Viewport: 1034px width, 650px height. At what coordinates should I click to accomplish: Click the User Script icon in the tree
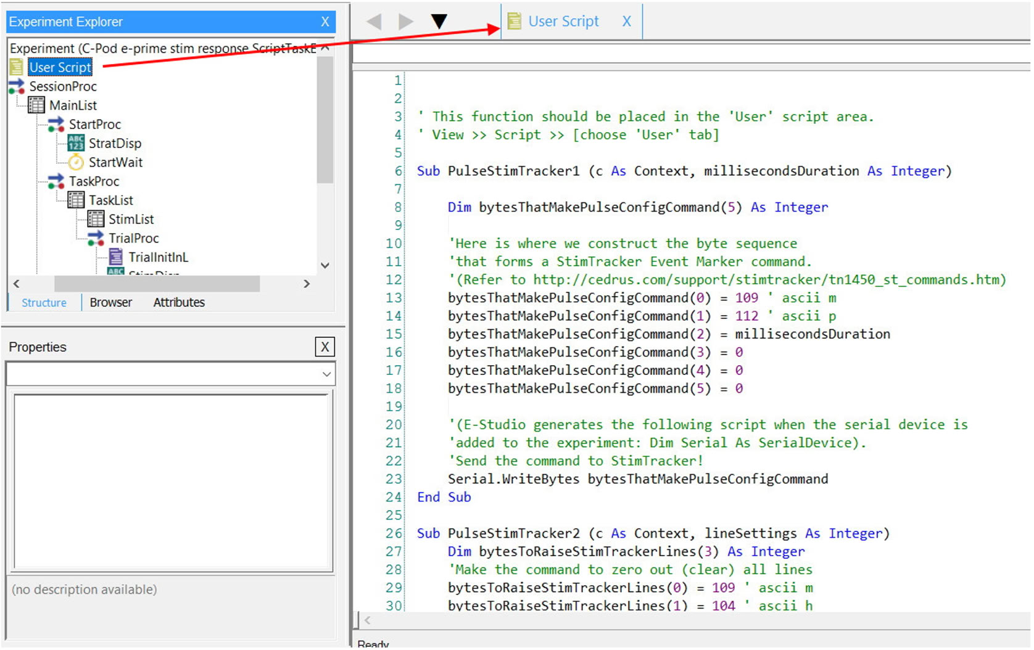[x=17, y=67]
